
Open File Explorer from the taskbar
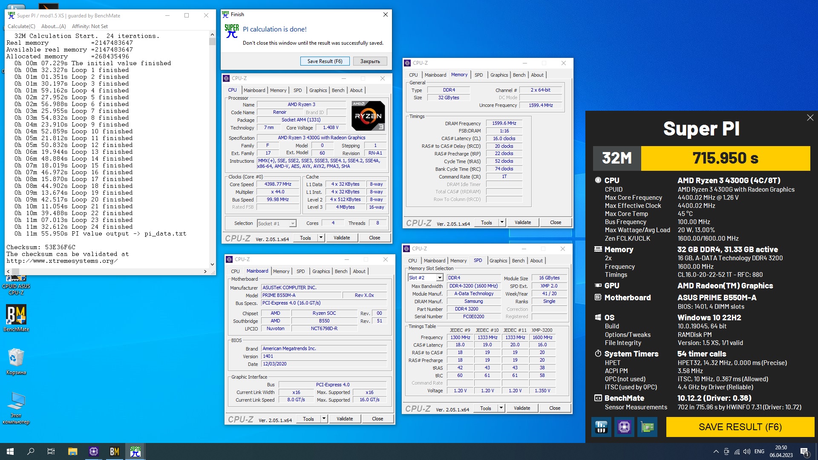click(x=72, y=451)
